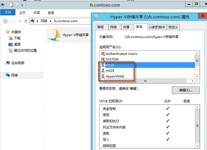Switch to the 自定义 properties tab
This screenshot has width=207, height=150.
tap(173, 27)
